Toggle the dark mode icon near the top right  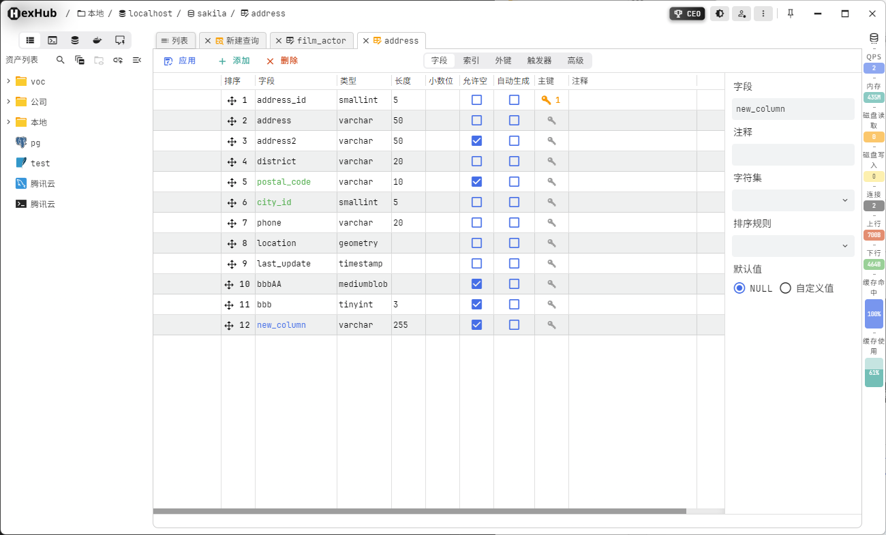click(720, 13)
